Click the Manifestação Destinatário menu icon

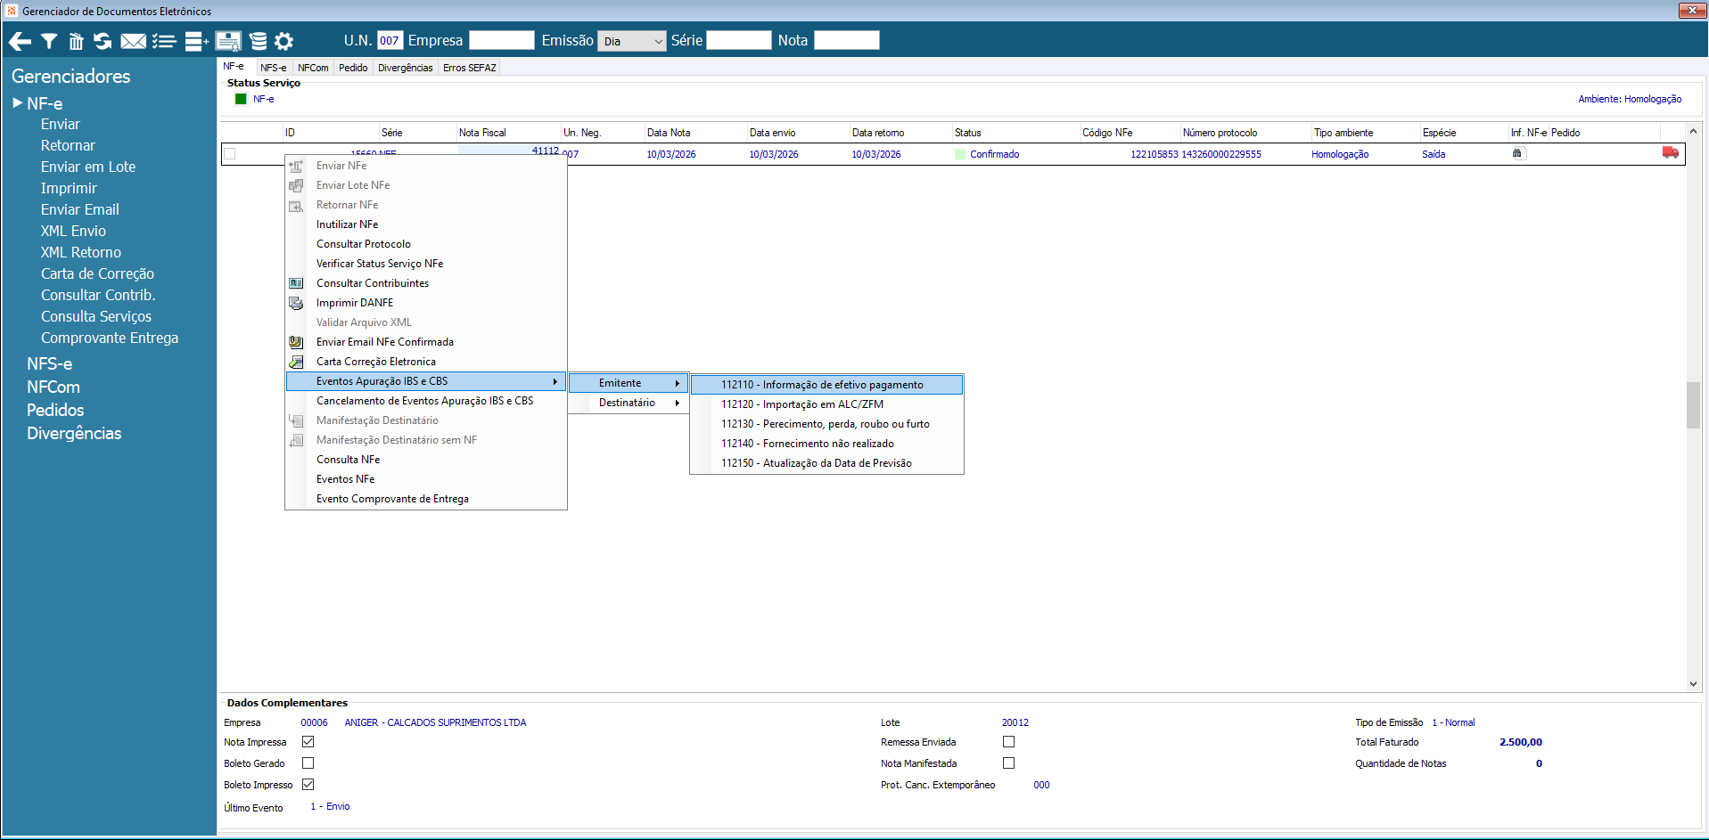(296, 420)
